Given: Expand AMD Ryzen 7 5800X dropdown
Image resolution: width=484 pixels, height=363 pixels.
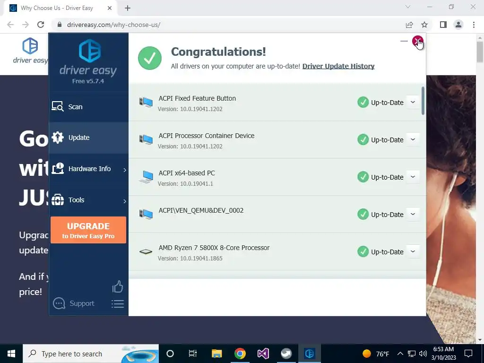Looking at the screenshot, I should [x=413, y=251].
